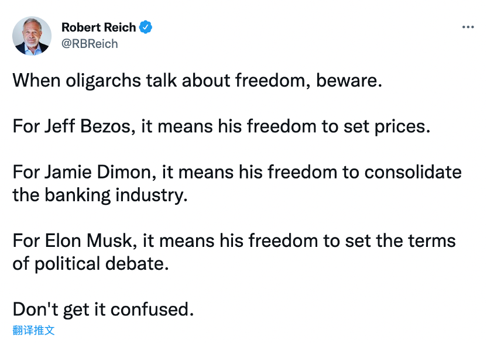Click the name 'Jeff Bezos' in the tweet

(x=88, y=127)
